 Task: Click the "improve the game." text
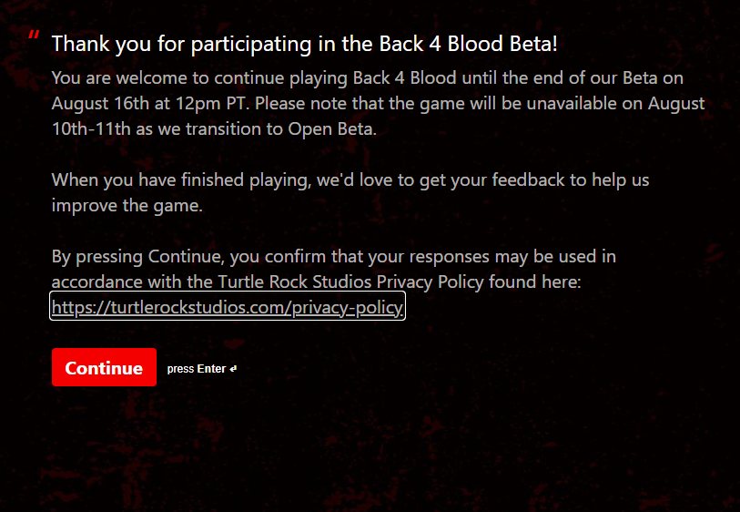(x=127, y=204)
